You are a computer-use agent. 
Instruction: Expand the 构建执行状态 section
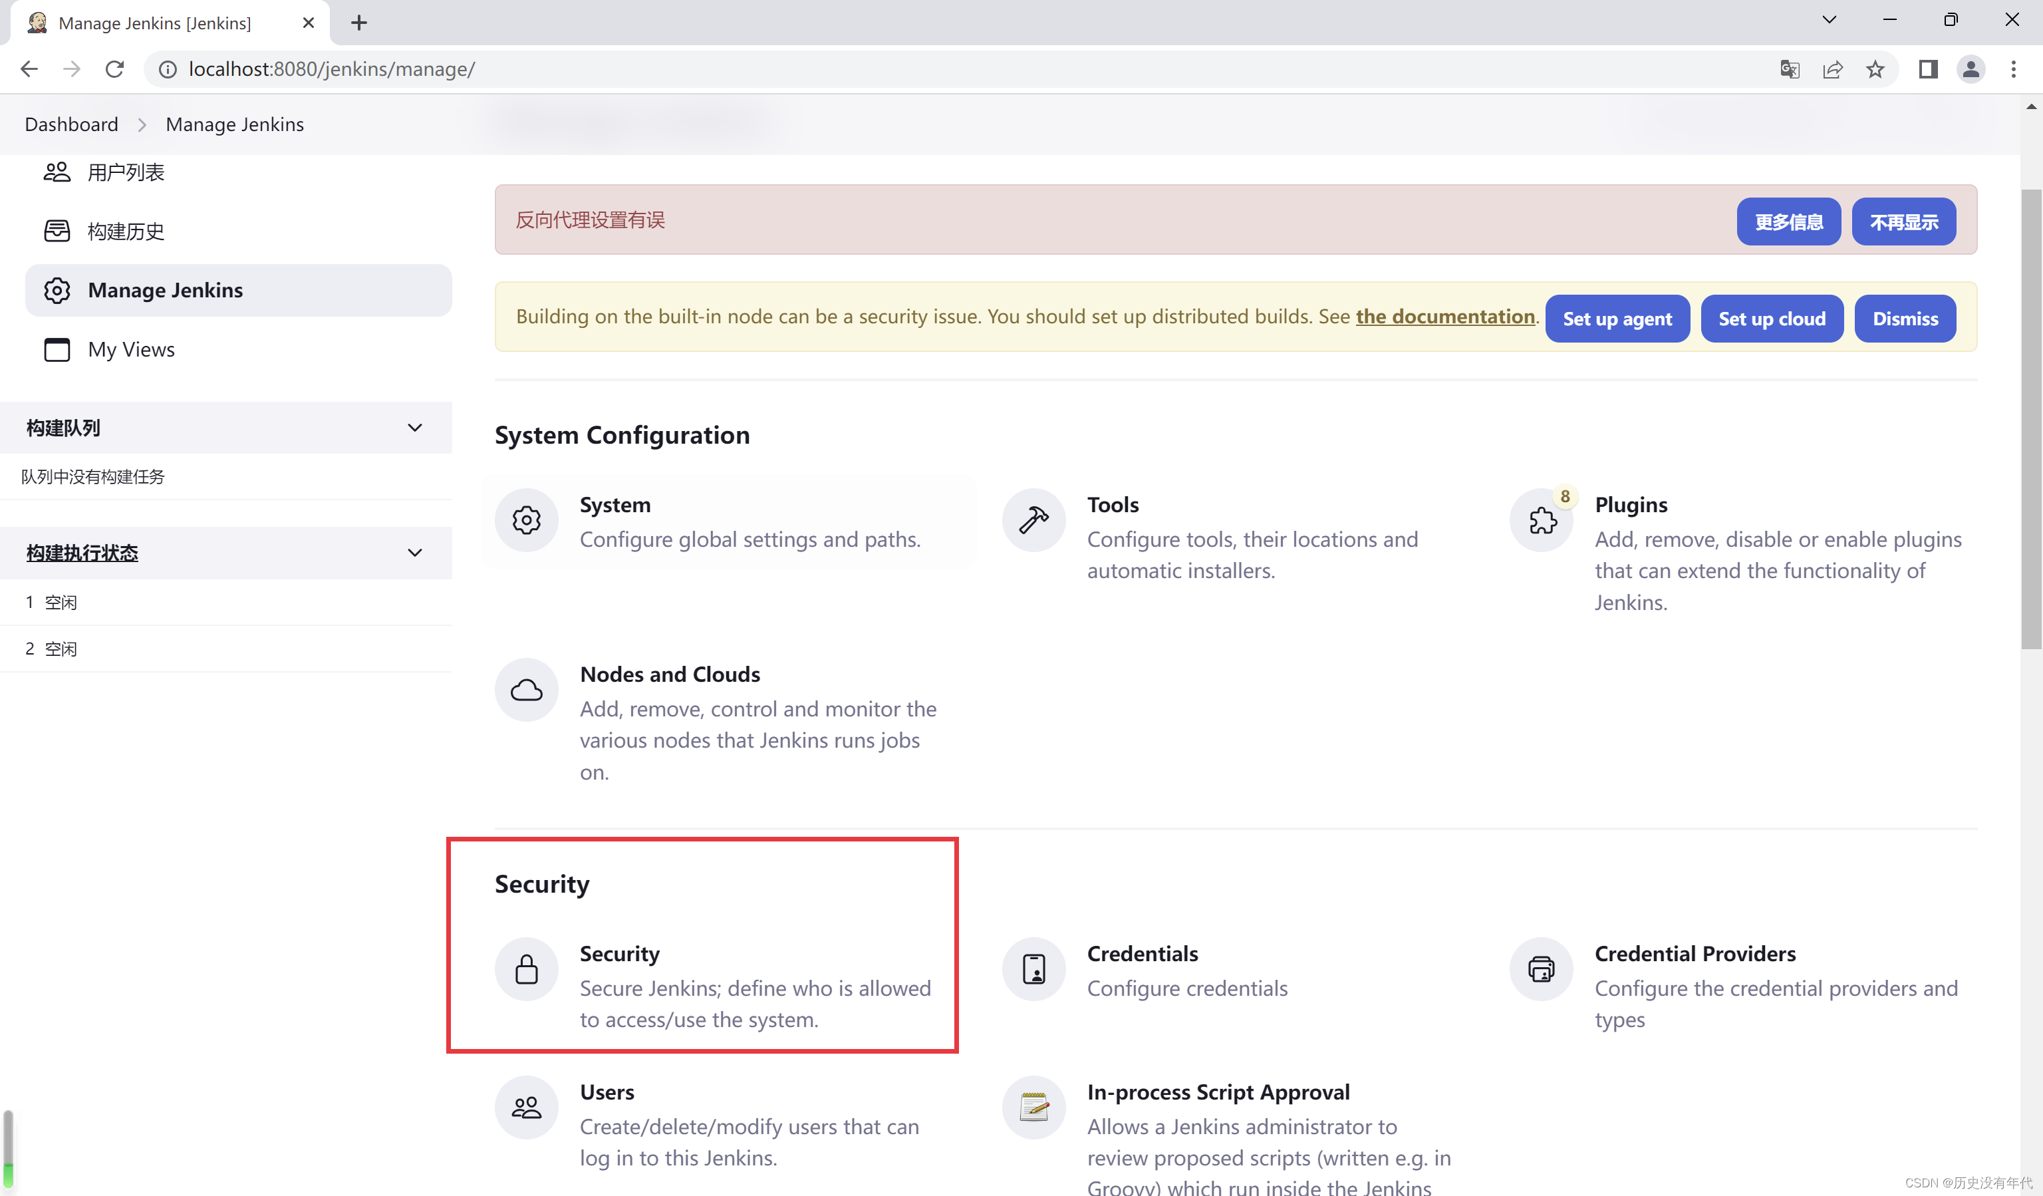(416, 553)
